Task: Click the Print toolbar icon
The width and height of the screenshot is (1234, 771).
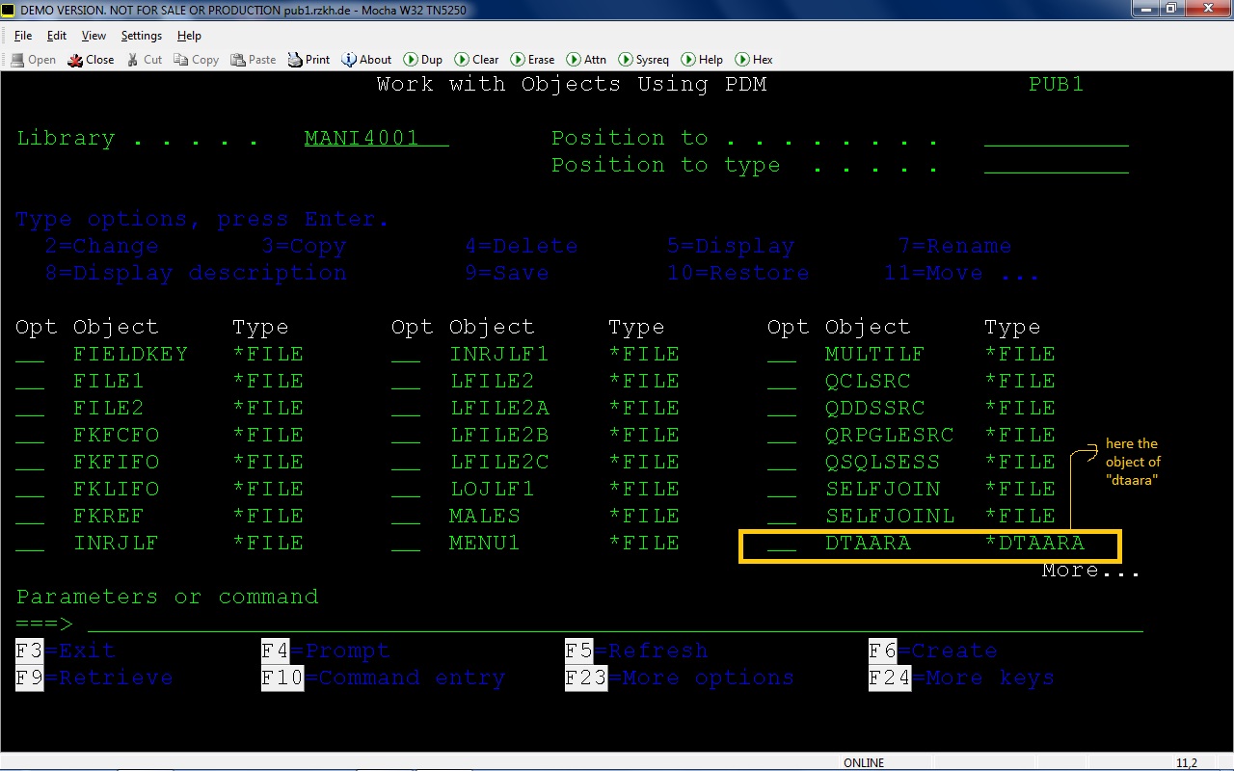Action: point(308,59)
